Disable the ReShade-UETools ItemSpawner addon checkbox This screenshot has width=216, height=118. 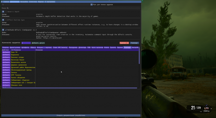(x=6, y=30)
